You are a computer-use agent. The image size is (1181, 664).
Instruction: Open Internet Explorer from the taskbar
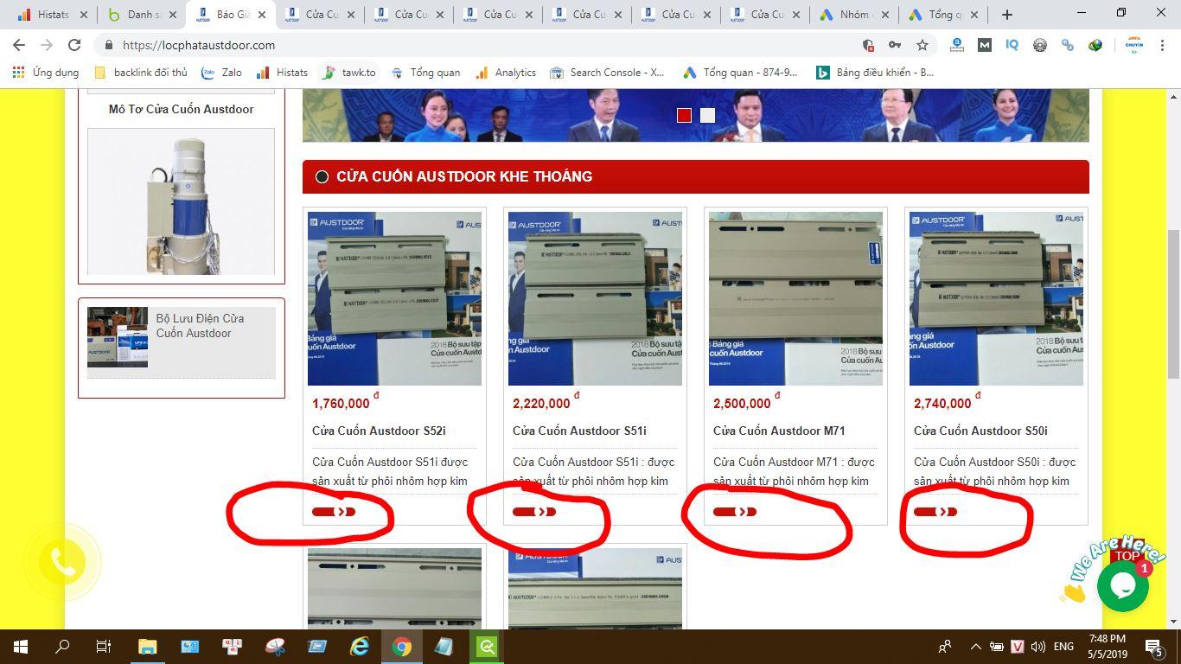coord(359,647)
